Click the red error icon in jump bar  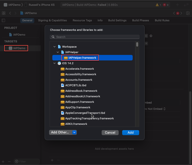(178, 13)
